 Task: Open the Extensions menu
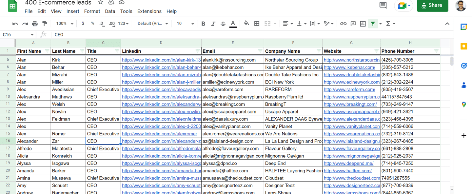[149, 11]
